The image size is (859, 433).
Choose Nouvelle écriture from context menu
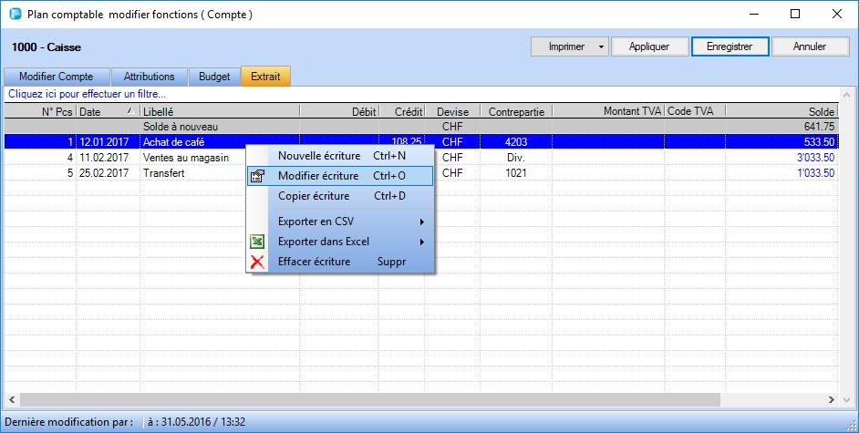click(x=317, y=156)
